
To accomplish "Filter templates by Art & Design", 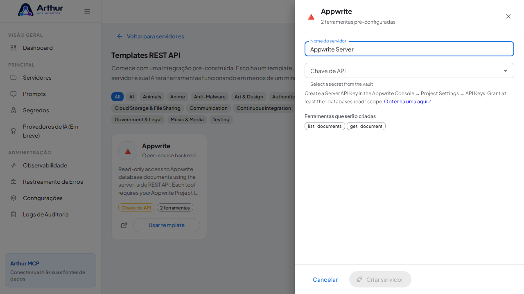I will pos(249,97).
